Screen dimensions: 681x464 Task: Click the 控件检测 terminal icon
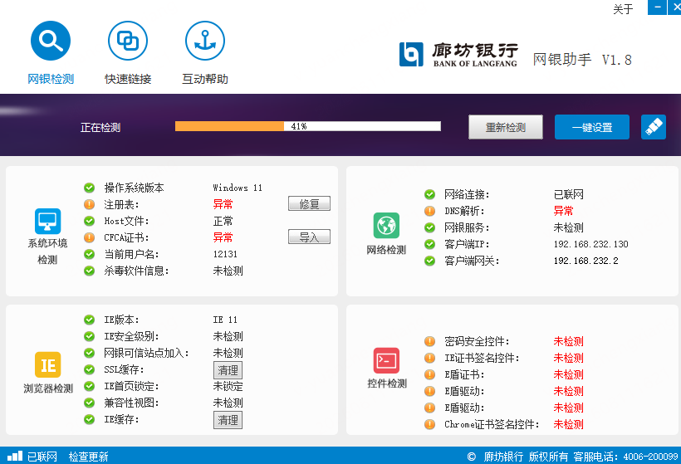coord(386,360)
